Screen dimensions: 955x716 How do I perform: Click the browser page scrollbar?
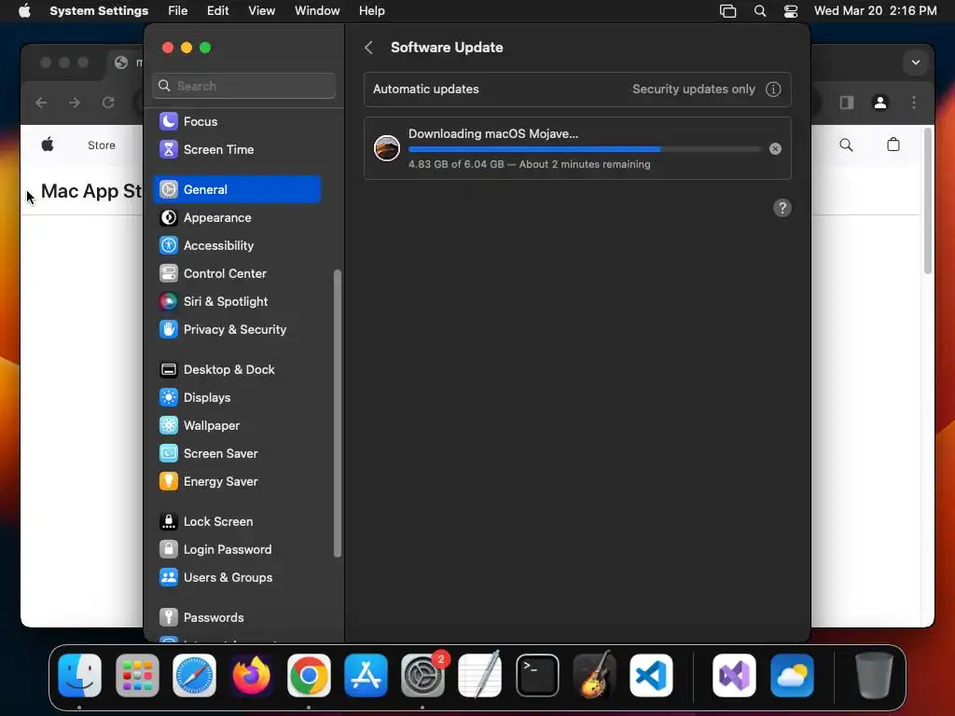pos(928,201)
